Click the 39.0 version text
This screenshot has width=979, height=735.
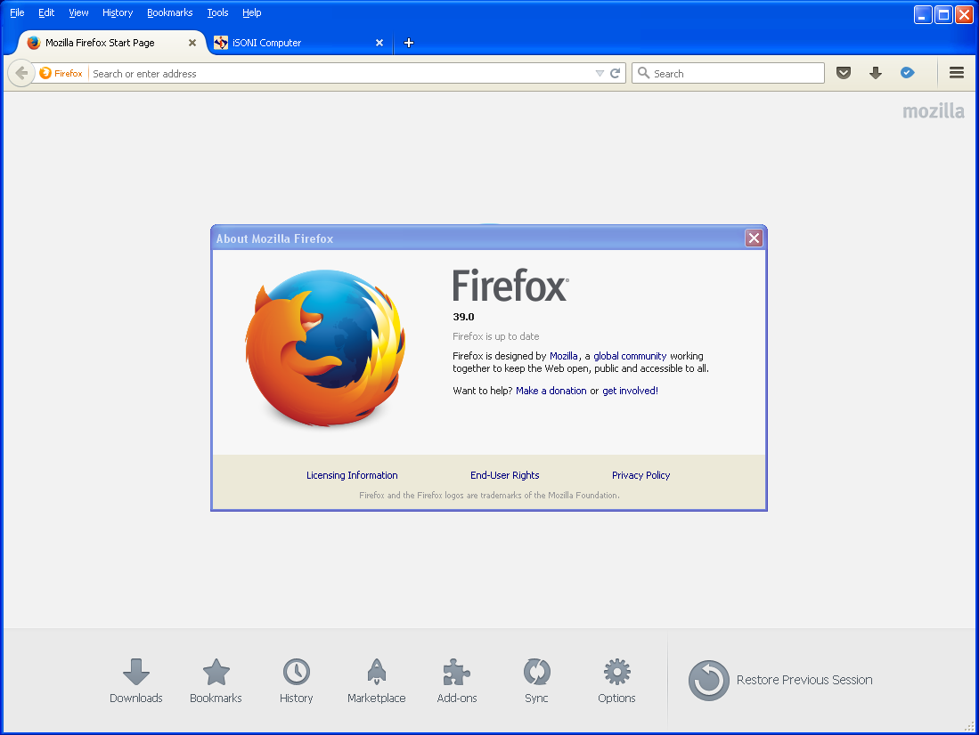(x=463, y=317)
